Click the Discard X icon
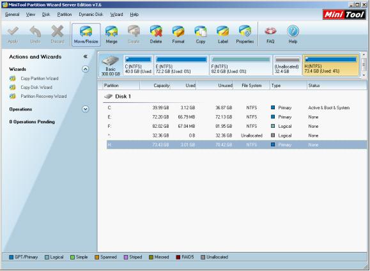This screenshot has height=271, width=370. [x=58, y=31]
